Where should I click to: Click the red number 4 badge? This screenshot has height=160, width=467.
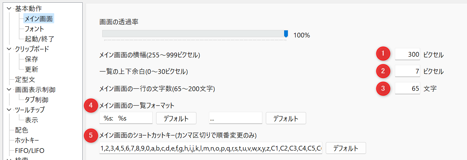click(x=90, y=105)
